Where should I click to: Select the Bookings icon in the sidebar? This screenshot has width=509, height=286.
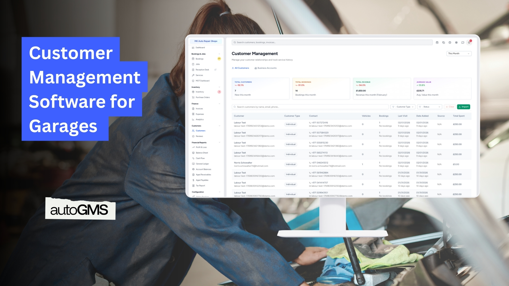[193, 59]
